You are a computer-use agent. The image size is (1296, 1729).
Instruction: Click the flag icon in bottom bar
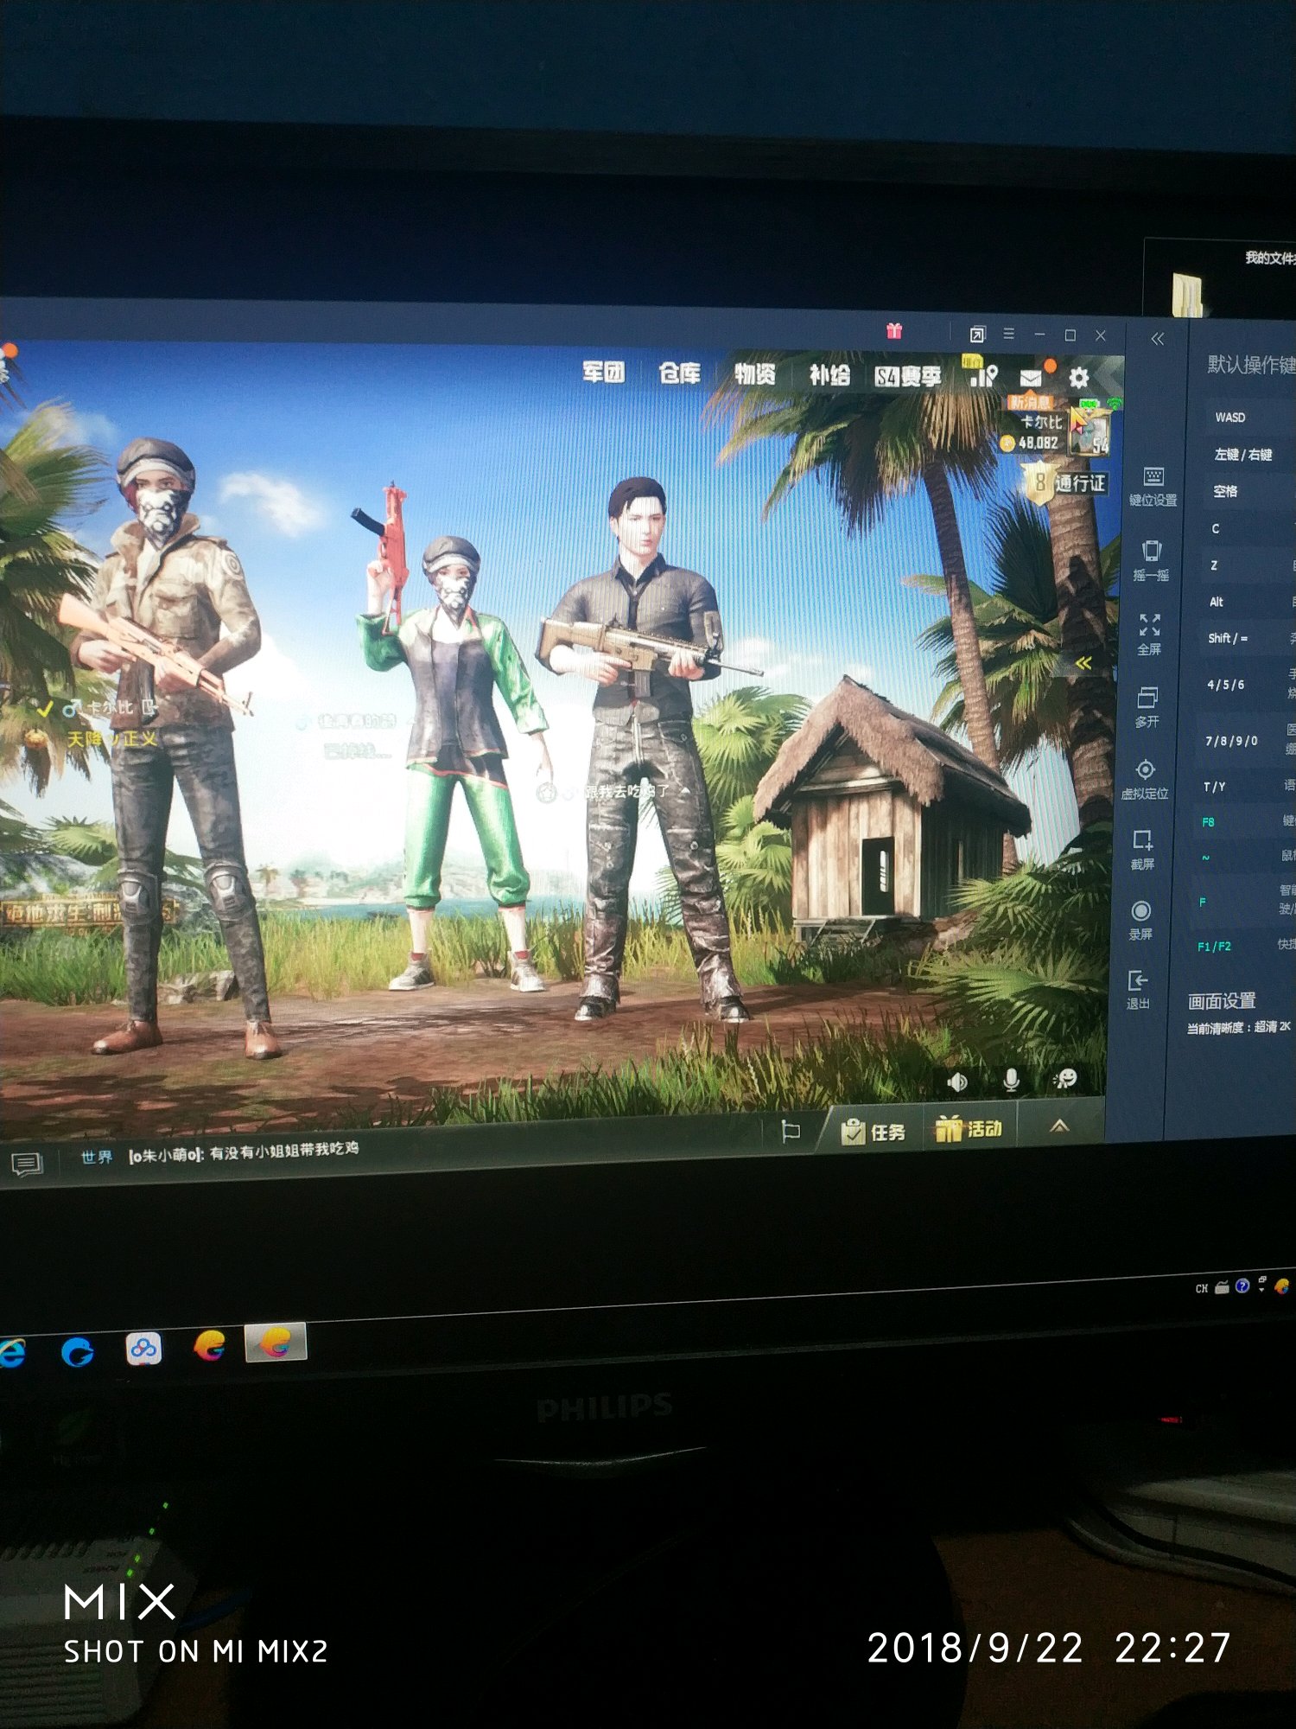point(790,1132)
